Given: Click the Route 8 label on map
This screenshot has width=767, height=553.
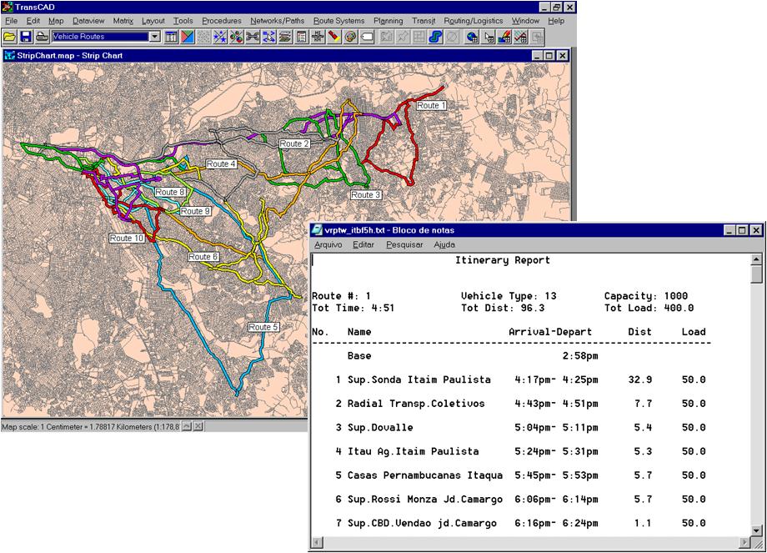Looking at the screenshot, I should pyautogui.click(x=170, y=192).
